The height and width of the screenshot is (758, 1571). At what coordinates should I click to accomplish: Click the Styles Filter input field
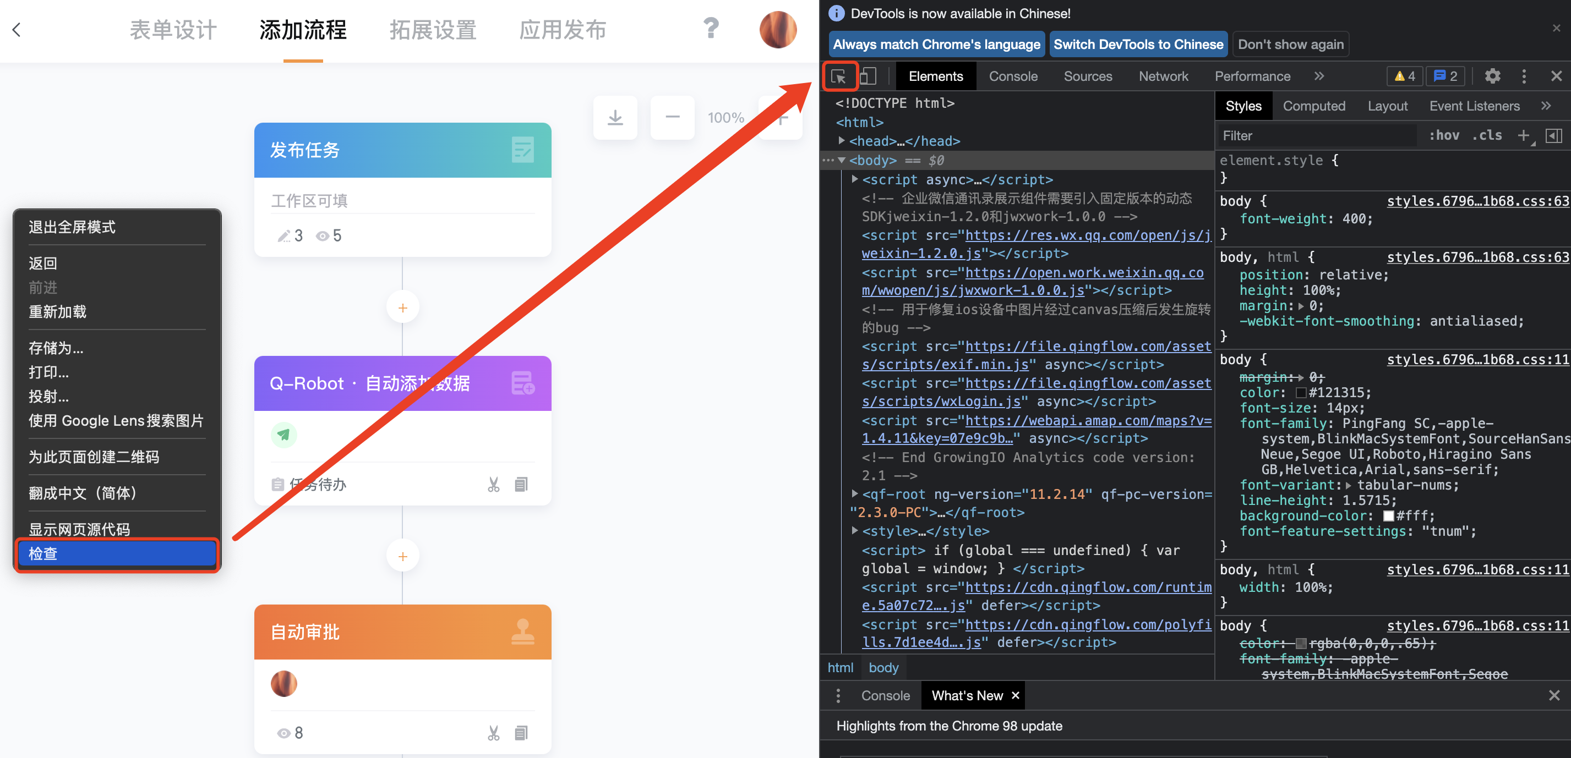click(1317, 135)
